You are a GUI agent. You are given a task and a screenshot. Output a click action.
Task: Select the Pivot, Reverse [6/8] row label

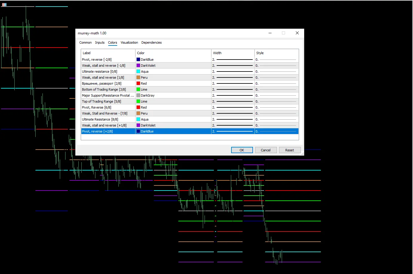click(x=97, y=107)
